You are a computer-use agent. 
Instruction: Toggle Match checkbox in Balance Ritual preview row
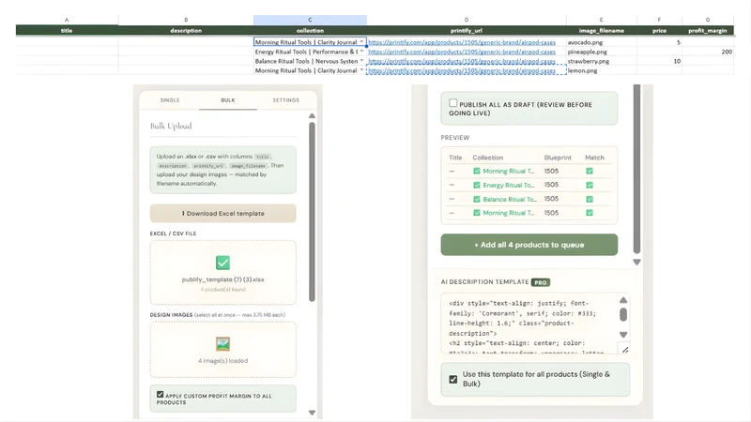(590, 199)
